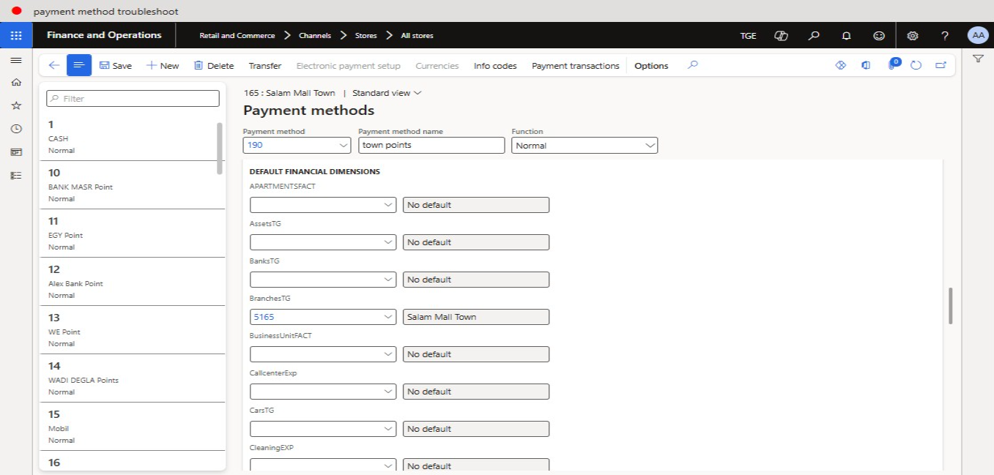Click the Filter input field
Viewport: 994px width, 475px height.
coord(133,98)
